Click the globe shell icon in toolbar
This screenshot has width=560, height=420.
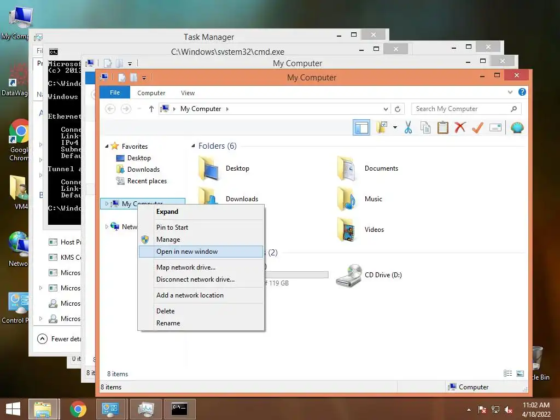point(517,127)
